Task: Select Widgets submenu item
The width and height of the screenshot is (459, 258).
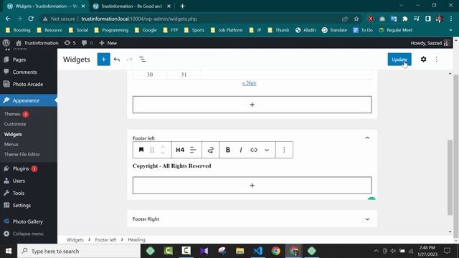Action: (13, 134)
